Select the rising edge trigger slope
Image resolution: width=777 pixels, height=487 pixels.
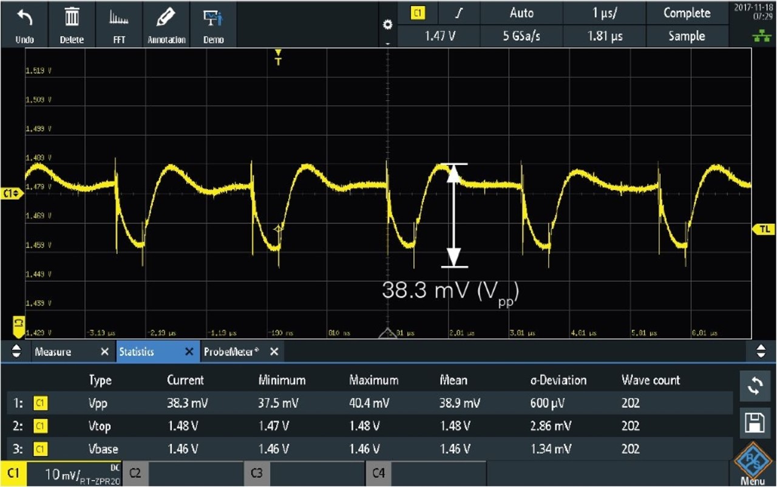click(459, 13)
